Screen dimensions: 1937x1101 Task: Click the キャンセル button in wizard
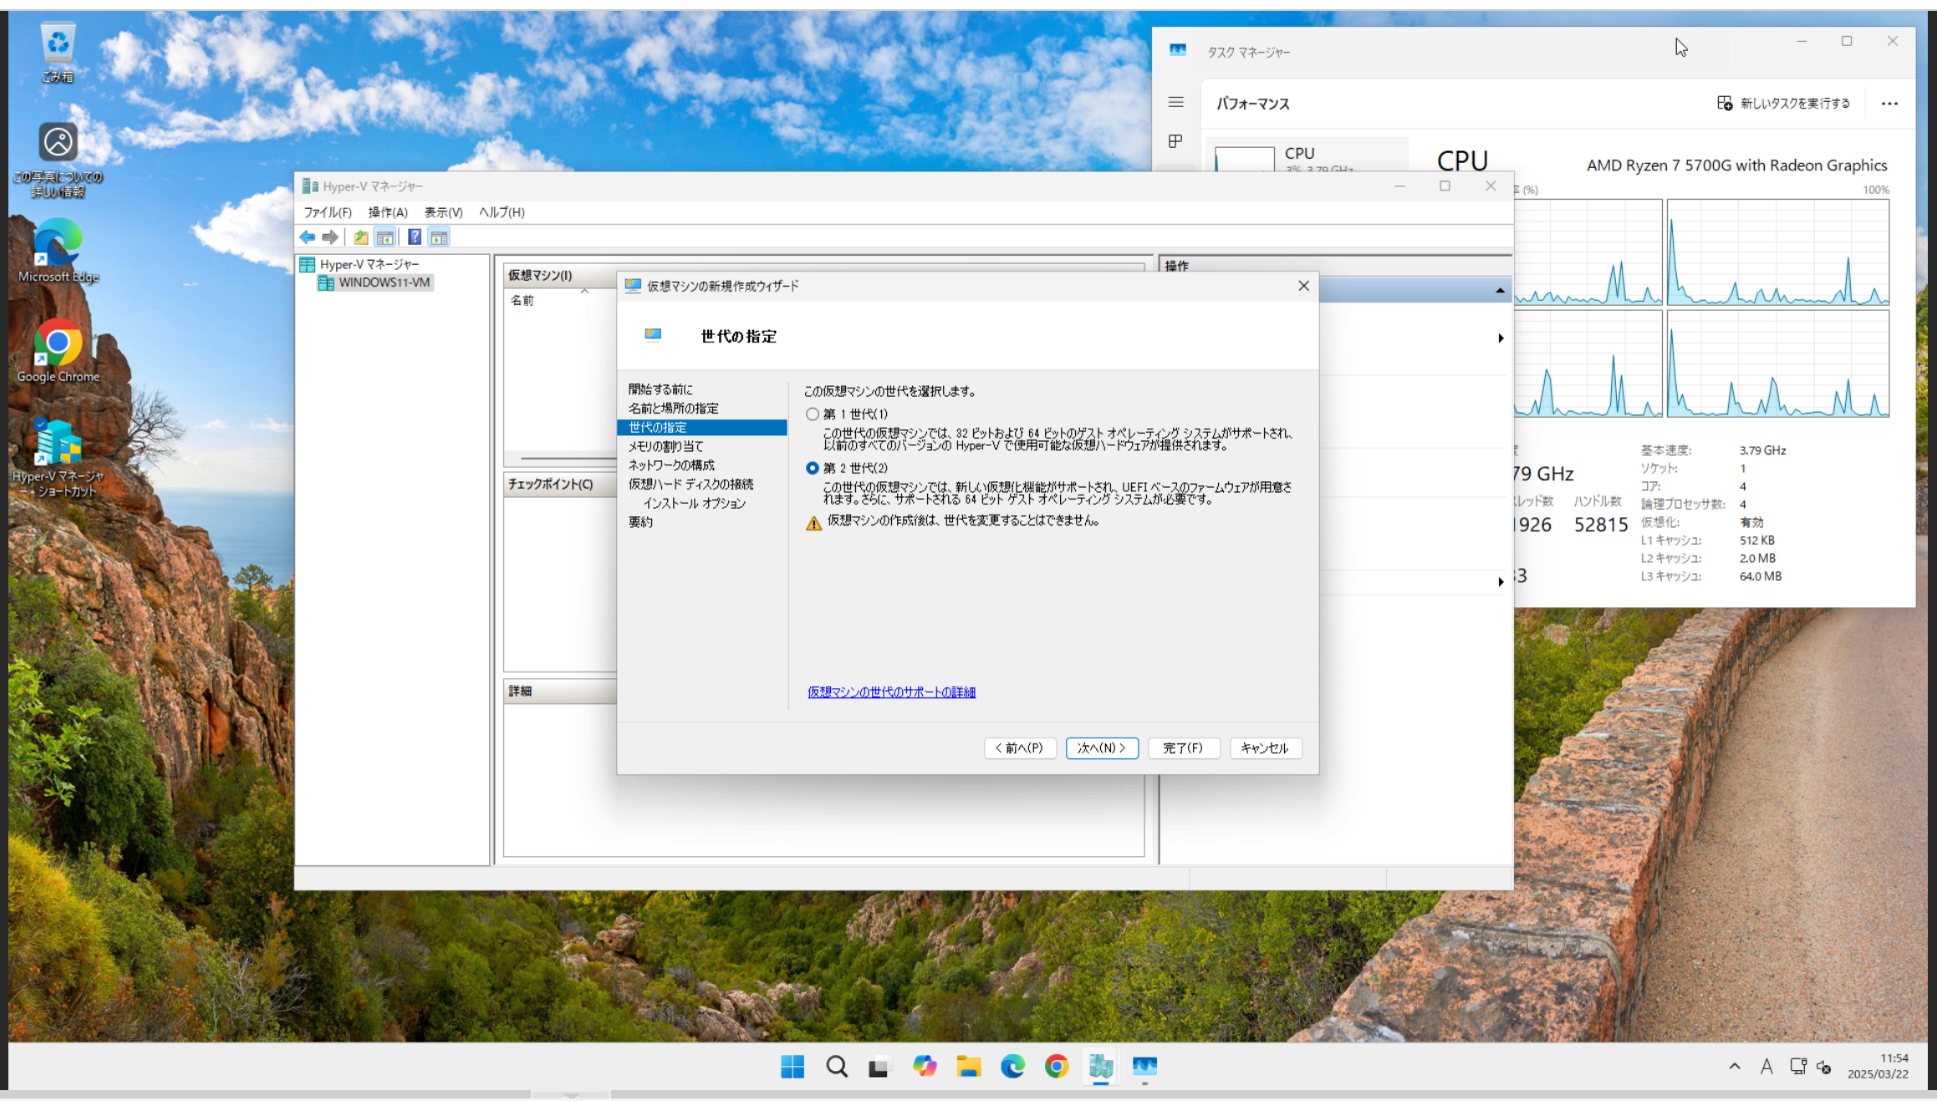coord(1264,748)
